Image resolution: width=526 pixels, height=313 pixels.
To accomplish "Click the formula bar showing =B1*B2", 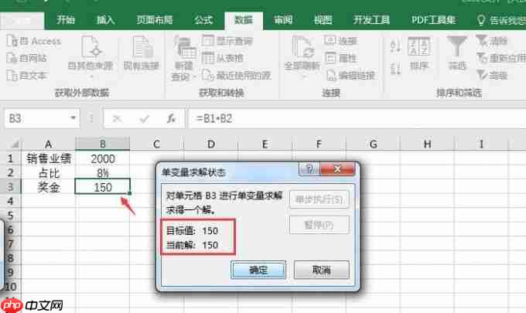I will click(357, 118).
